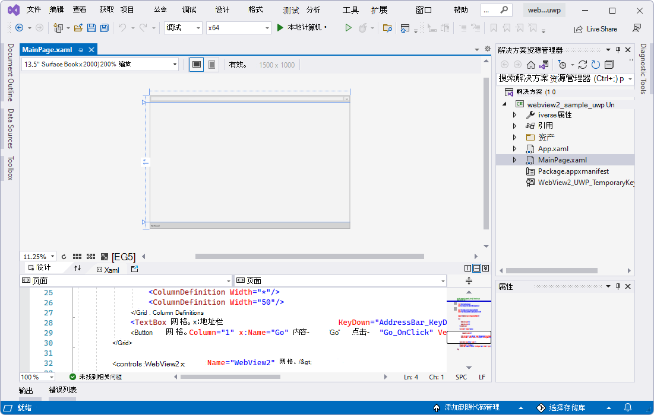Viewport: 654px width, 415px height.
Task: Click the Undo arrow icon
Action: point(122,27)
